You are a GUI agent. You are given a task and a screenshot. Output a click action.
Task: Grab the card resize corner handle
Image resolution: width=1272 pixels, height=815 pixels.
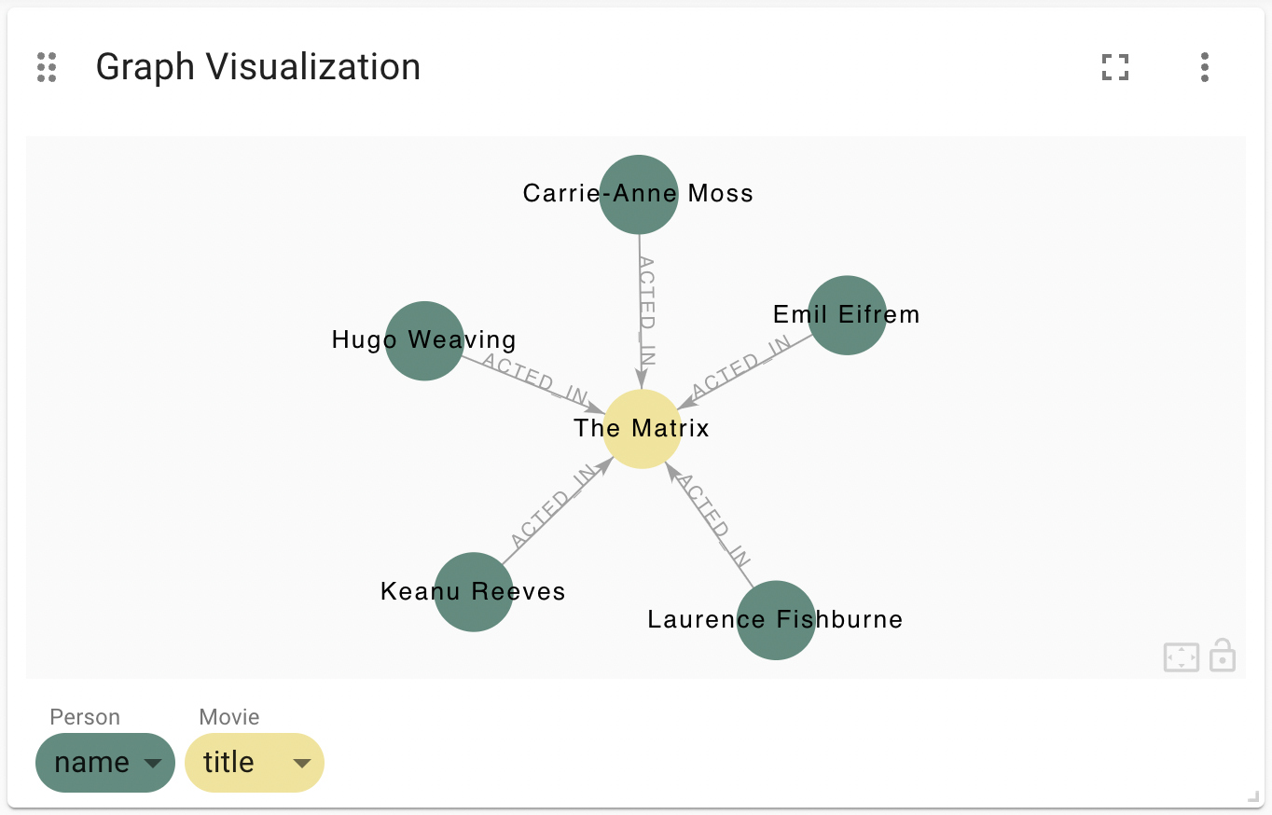point(1253,796)
